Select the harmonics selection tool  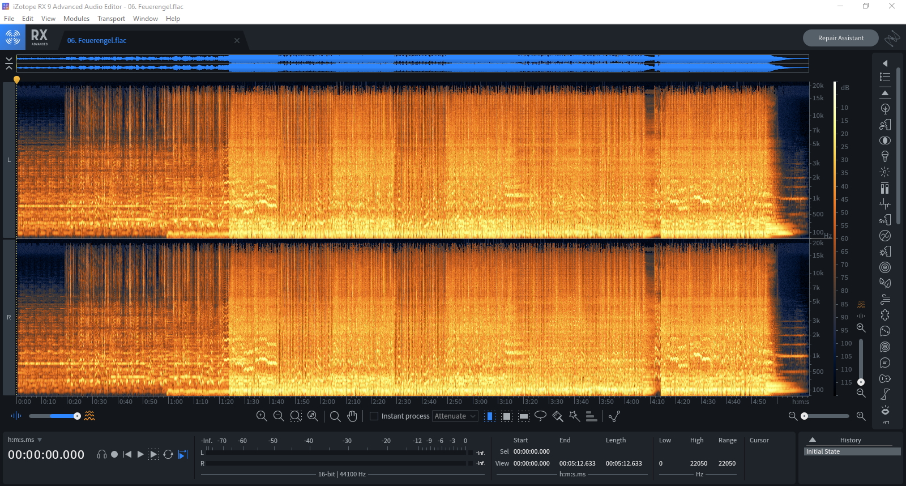(591, 416)
